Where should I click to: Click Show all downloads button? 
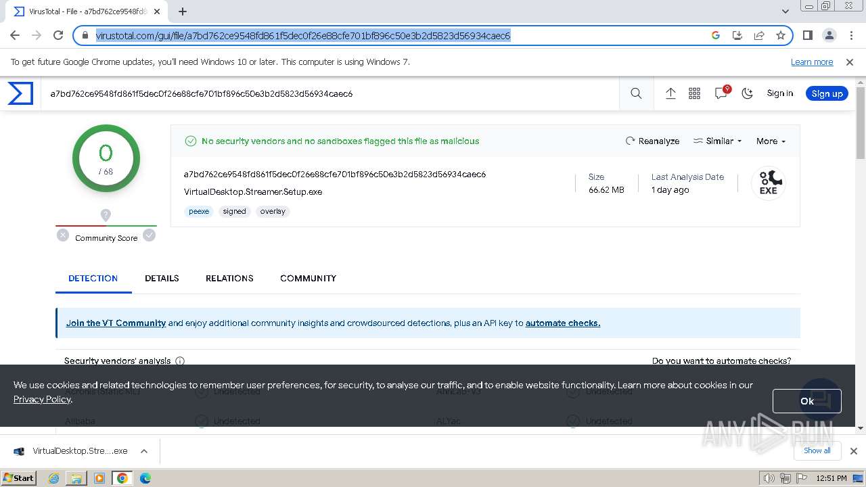coord(817,450)
